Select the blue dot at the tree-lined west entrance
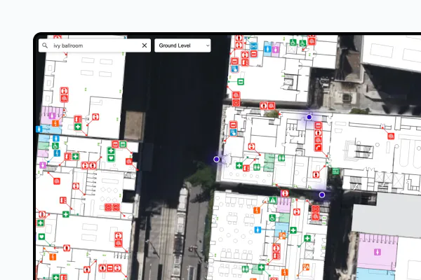421x280 pixels. coord(216,159)
